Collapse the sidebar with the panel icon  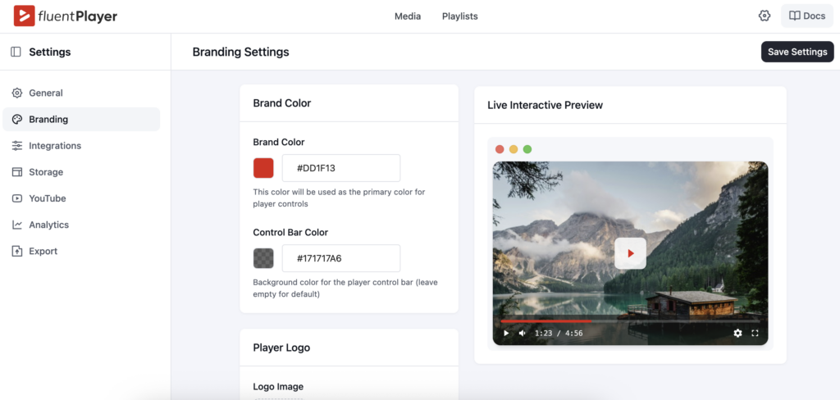tap(16, 52)
